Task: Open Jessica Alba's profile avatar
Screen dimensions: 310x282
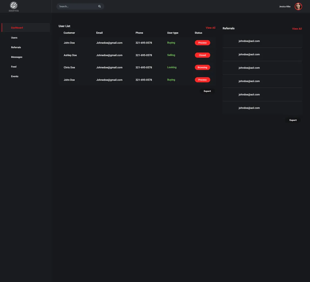Action: (298, 7)
